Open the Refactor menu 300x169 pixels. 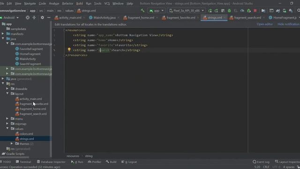(67, 3)
